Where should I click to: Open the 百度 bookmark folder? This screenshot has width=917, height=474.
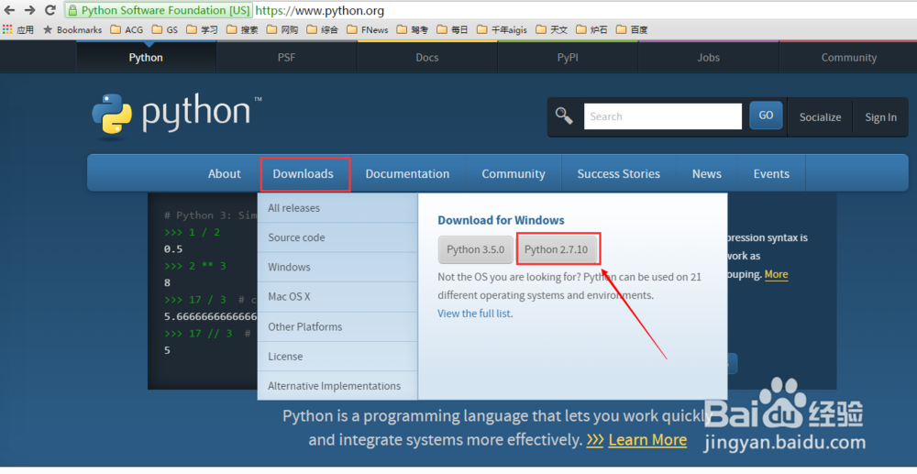click(632, 29)
